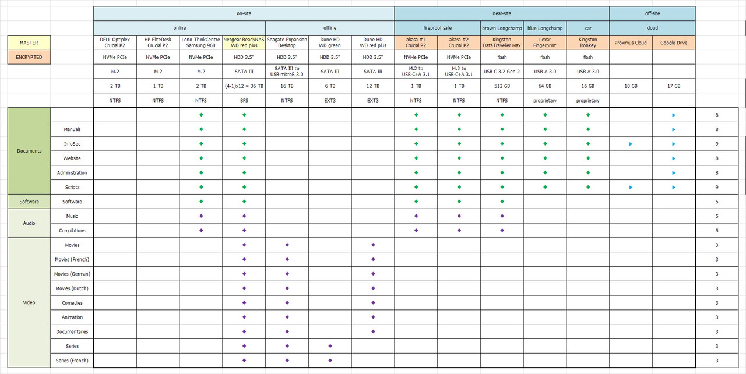The width and height of the screenshot is (746, 374).
Task: Select the 'Movies (German)' row label
Action: (72, 274)
